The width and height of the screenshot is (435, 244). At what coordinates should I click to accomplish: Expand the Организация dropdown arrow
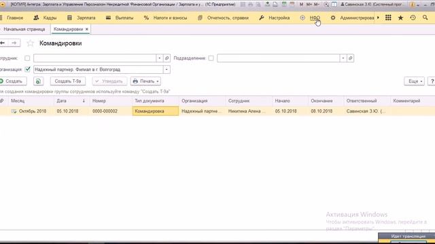coord(167,69)
